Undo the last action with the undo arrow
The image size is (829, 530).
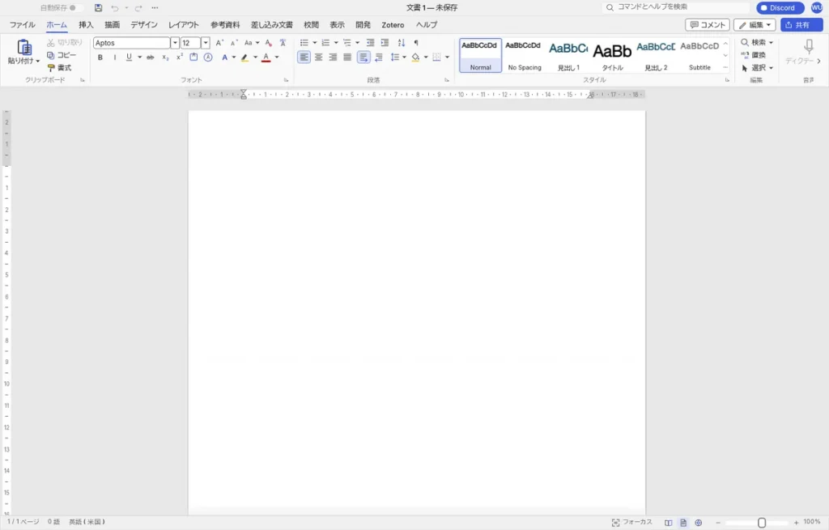(115, 8)
